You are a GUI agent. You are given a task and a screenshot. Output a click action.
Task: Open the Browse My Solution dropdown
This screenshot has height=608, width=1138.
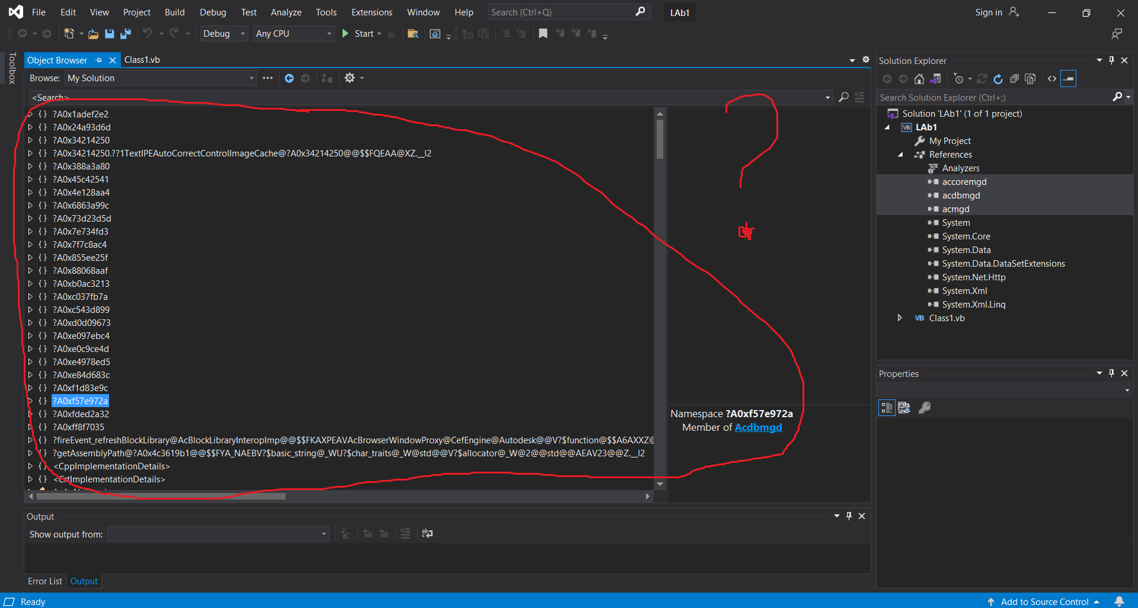tap(161, 78)
